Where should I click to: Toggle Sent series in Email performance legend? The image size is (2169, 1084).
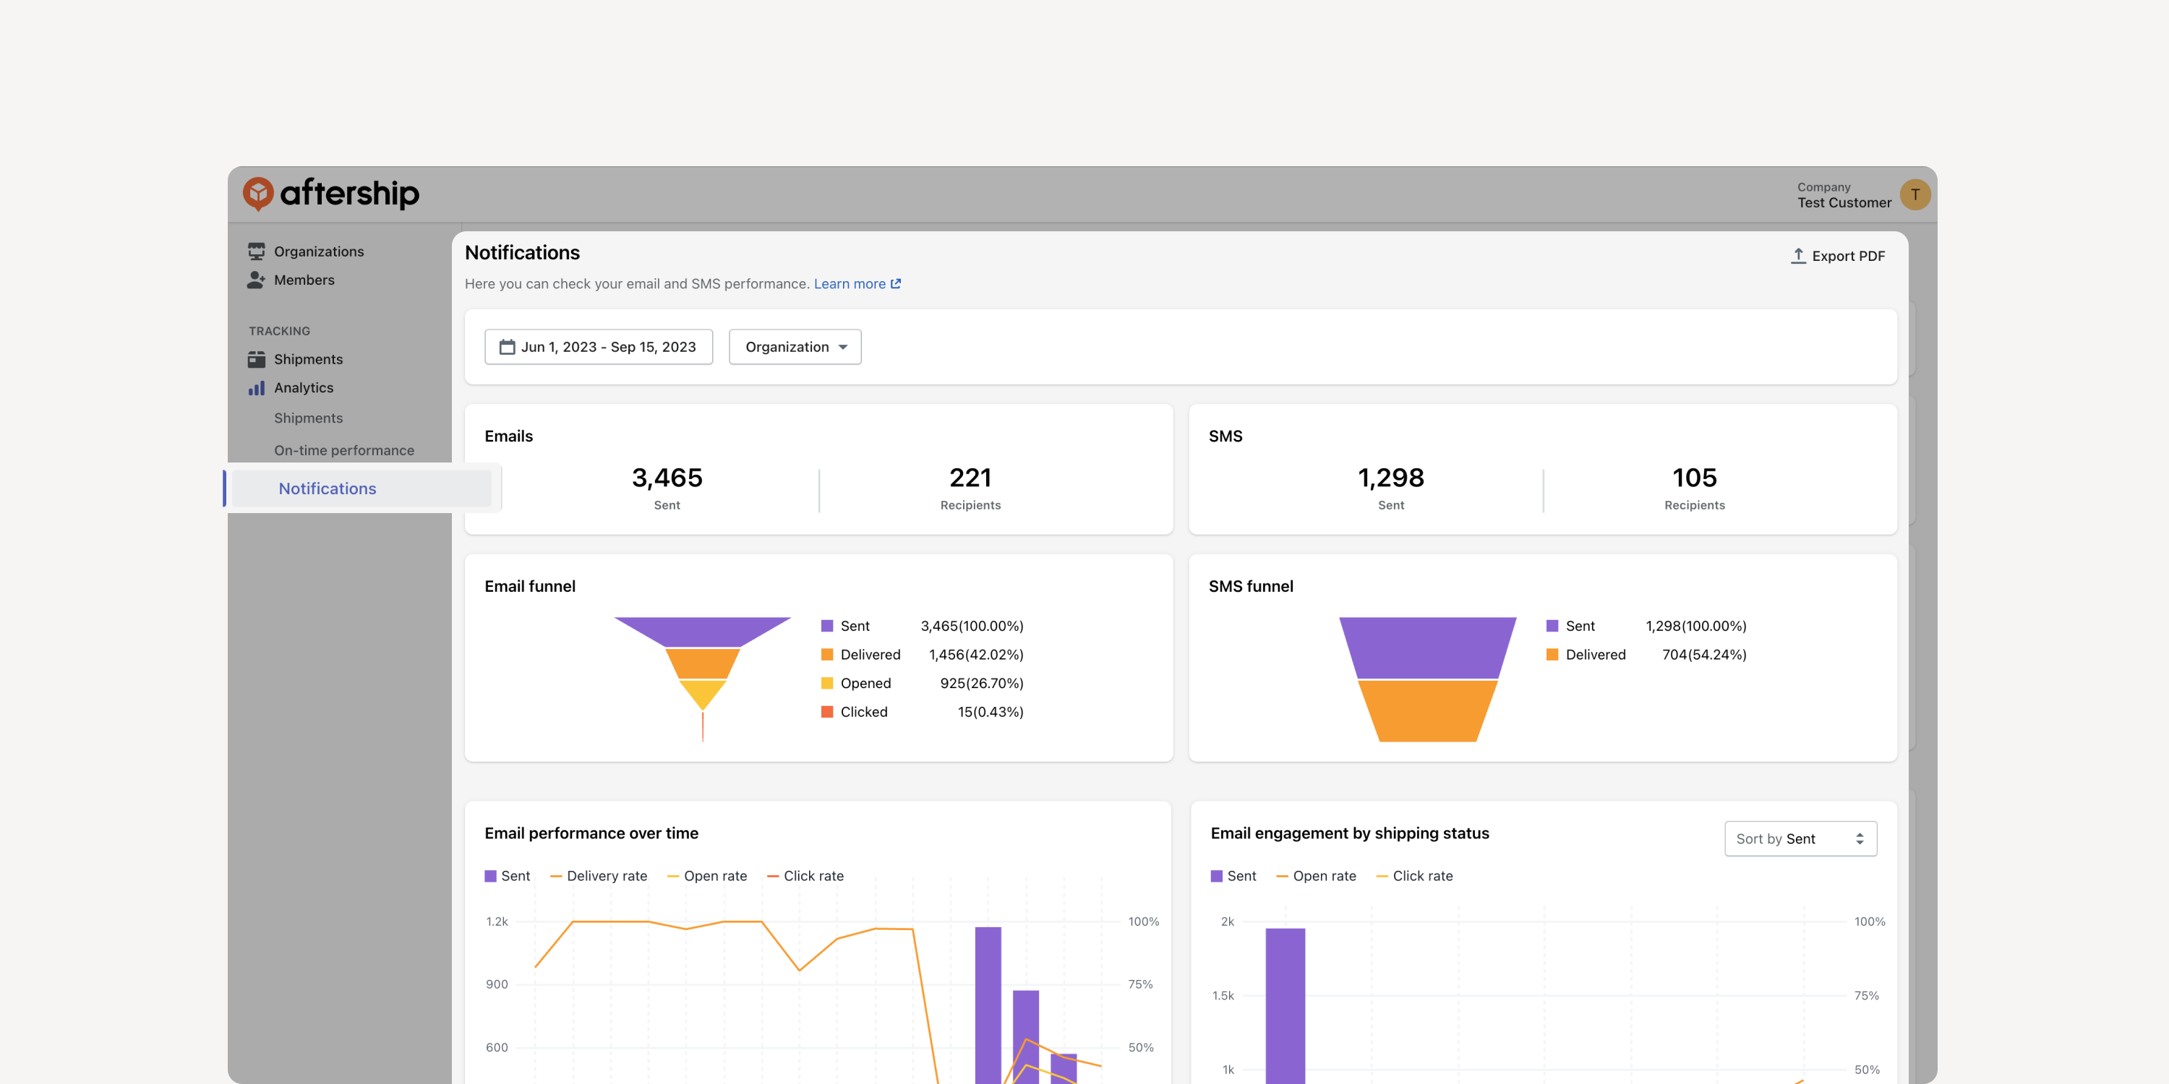coord(507,876)
